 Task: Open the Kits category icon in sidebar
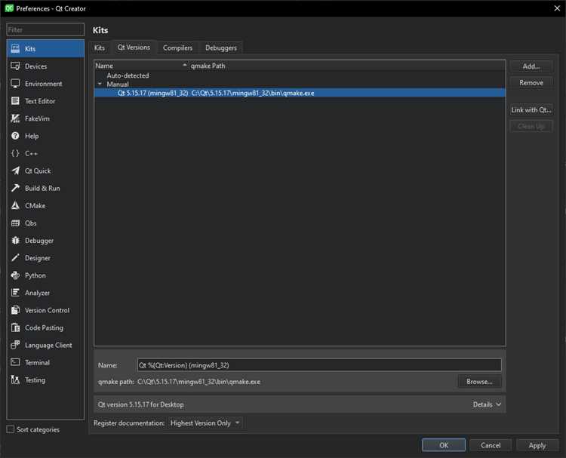(15, 49)
